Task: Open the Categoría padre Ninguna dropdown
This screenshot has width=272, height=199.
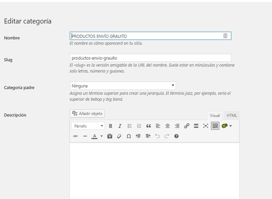Action: [123, 86]
